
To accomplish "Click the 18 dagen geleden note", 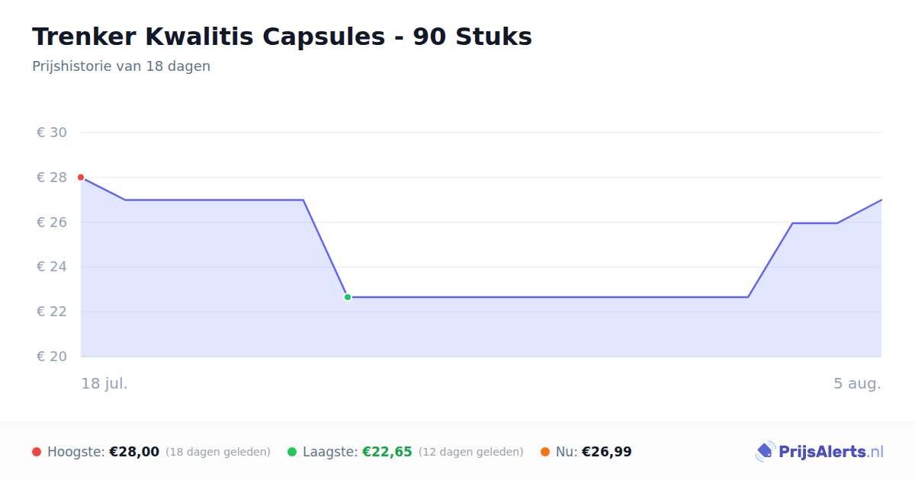I will [218, 452].
